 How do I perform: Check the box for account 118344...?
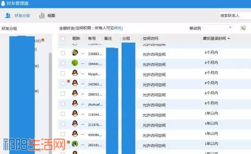pyautogui.click(x=63, y=114)
